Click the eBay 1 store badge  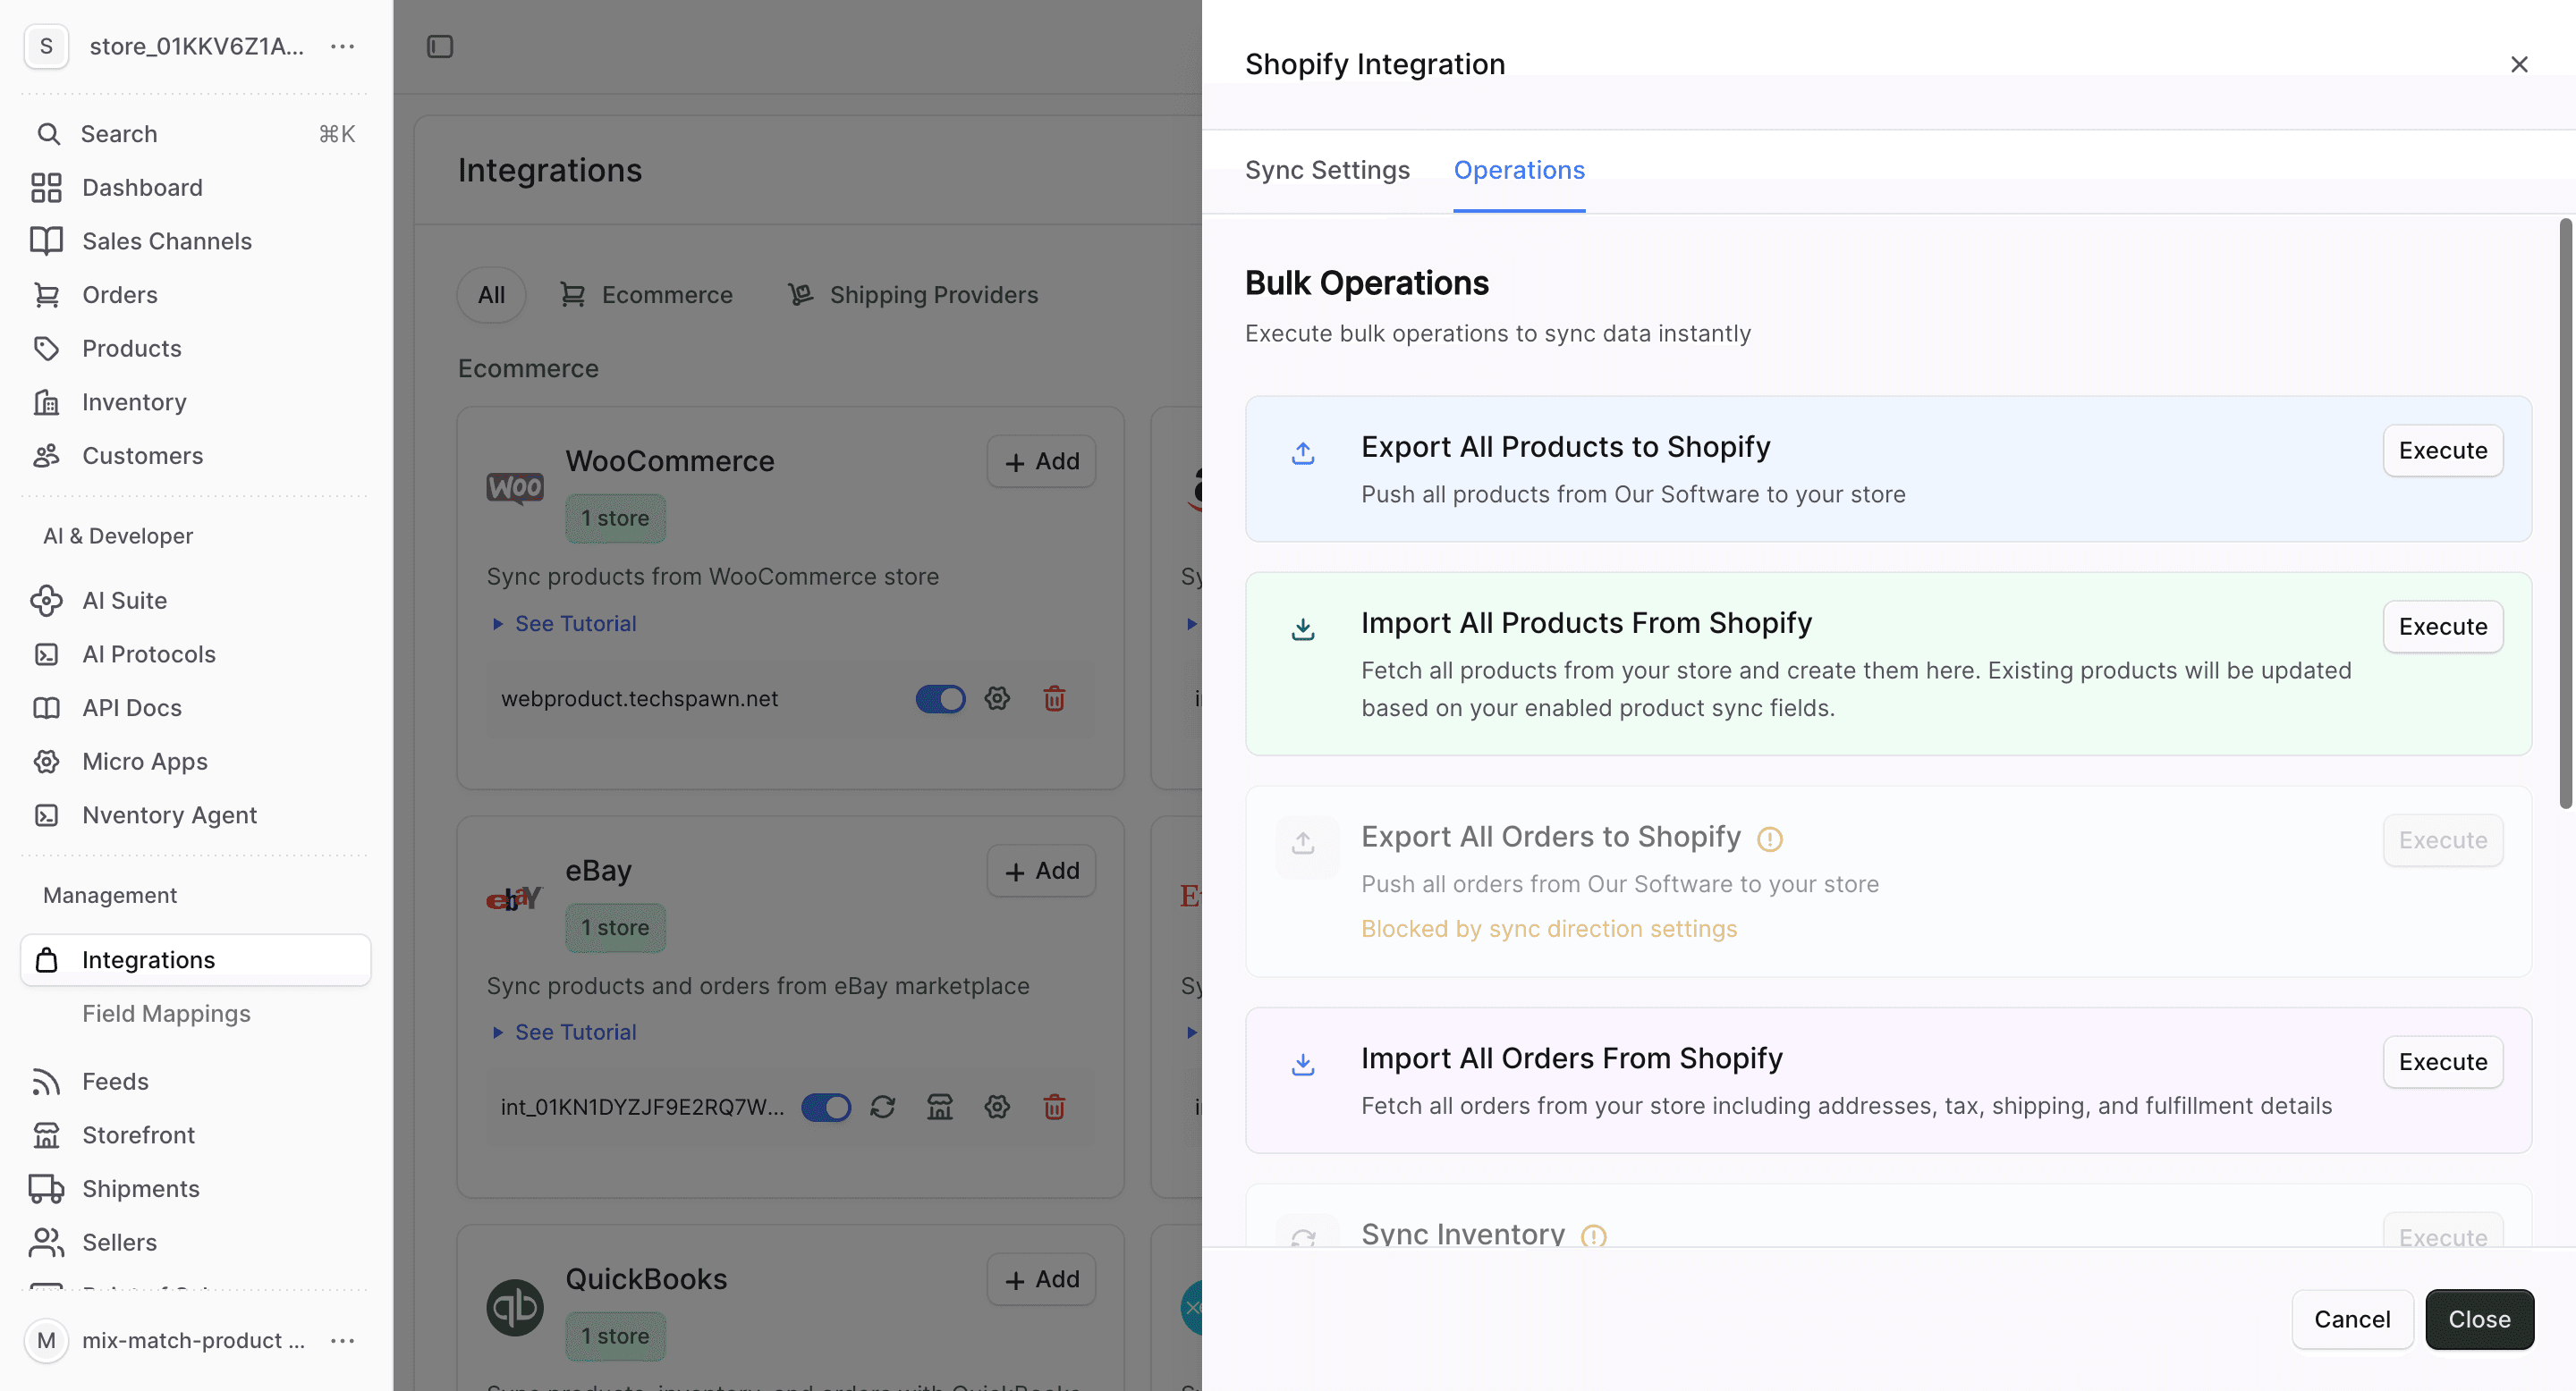pyautogui.click(x=615, y=927)
